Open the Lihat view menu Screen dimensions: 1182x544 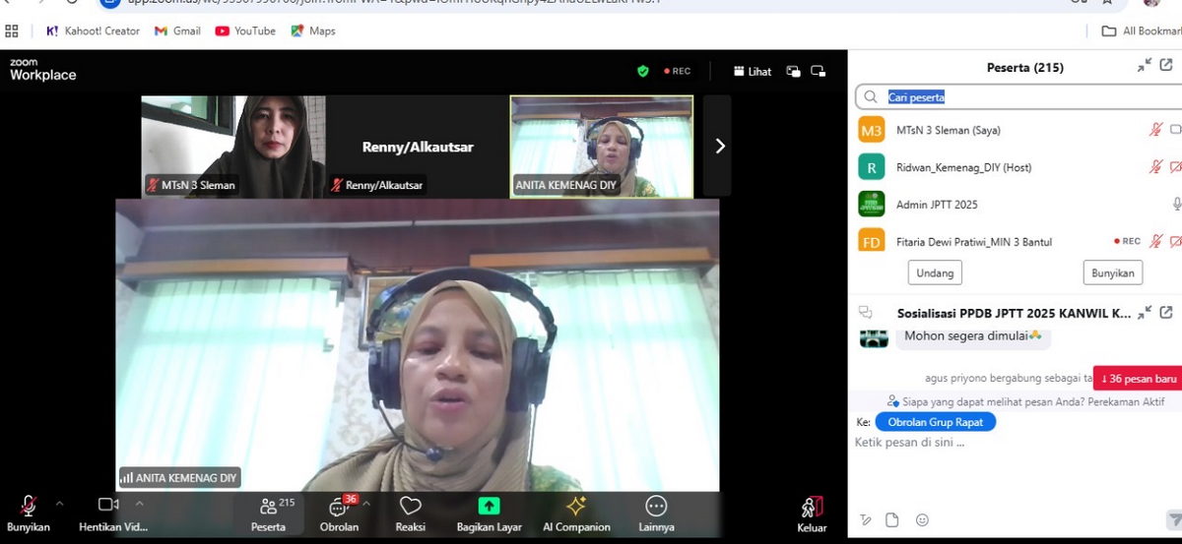(753, 71)
